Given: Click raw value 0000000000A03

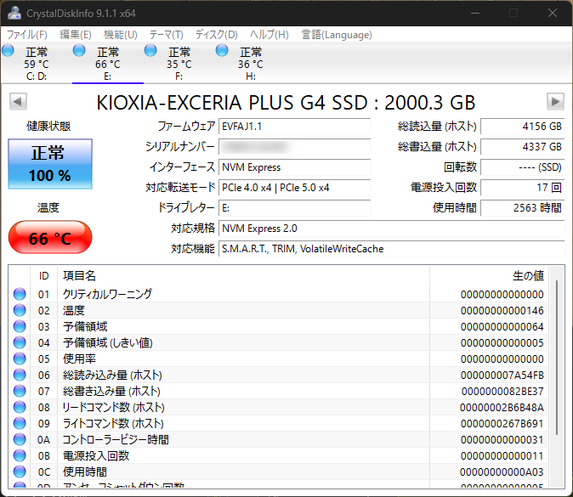Looking at the screenshot, I should 502,472.
